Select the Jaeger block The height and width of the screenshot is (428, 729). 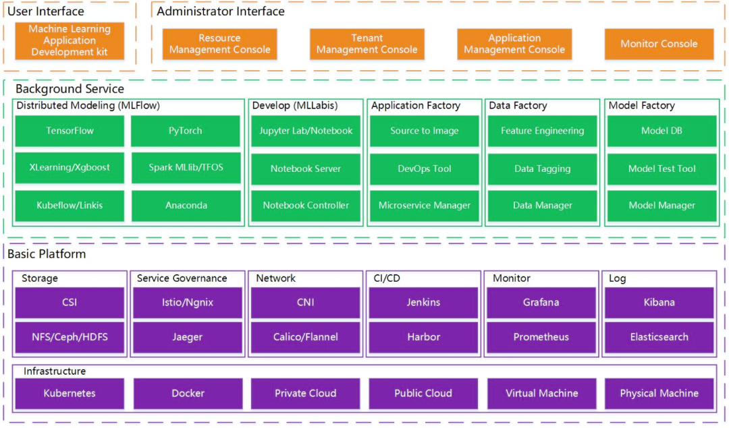coord(188,338)
